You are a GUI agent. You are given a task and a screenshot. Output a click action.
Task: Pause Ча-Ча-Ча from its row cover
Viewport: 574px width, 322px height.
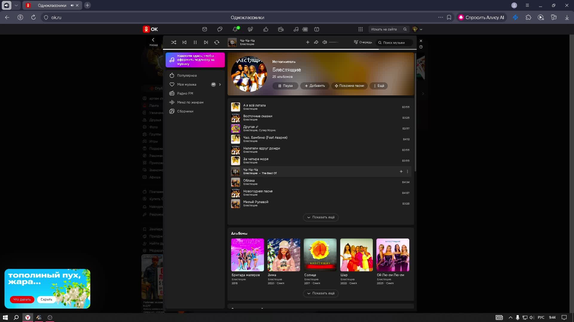[236, 171]
